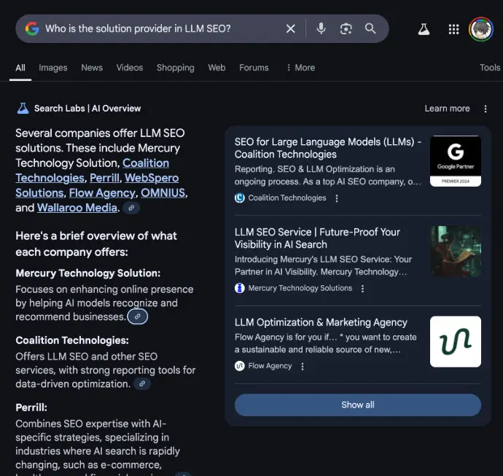Click the Perrill: heading

[x=31, y=407]
